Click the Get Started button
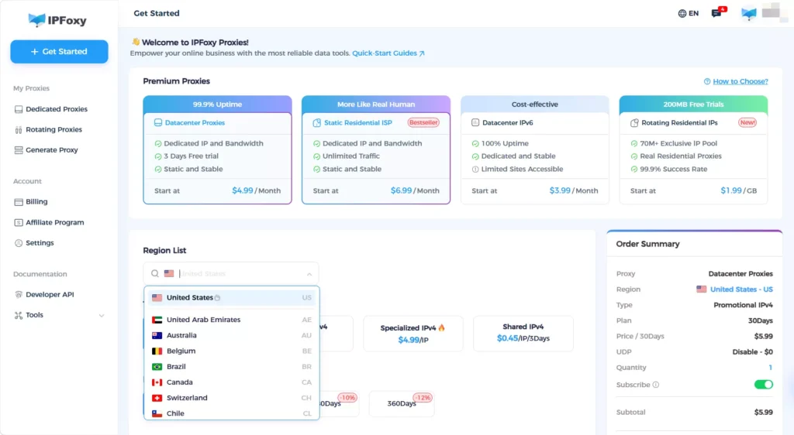This screenshot has width=794, height=435. pos(59,52)
